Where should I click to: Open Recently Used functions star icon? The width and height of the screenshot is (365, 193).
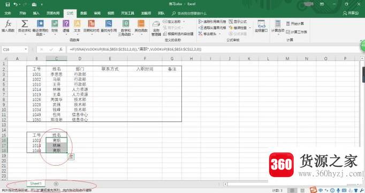coord(40,24)
